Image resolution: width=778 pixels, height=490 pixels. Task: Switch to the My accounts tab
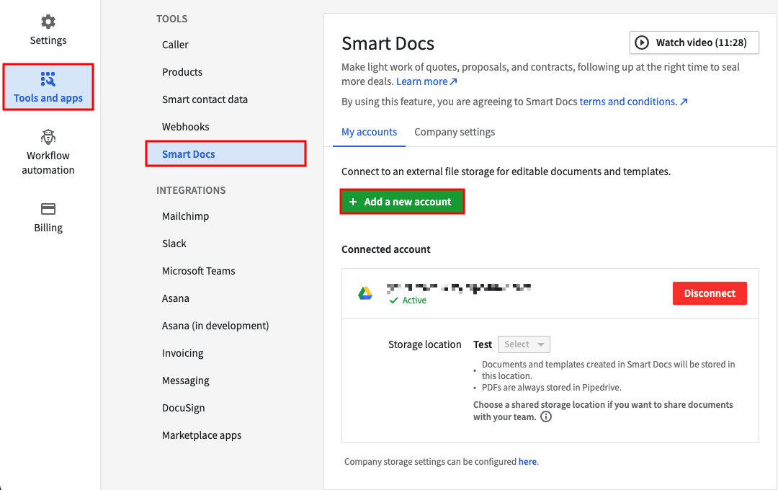(x=369, y=132)
